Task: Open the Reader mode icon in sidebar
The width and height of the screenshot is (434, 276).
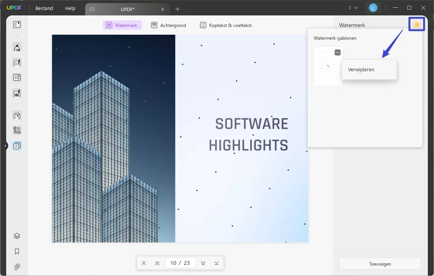Action: 17,25
